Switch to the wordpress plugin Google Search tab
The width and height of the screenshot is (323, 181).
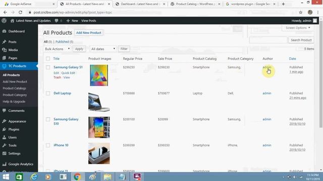pos(250,4)
